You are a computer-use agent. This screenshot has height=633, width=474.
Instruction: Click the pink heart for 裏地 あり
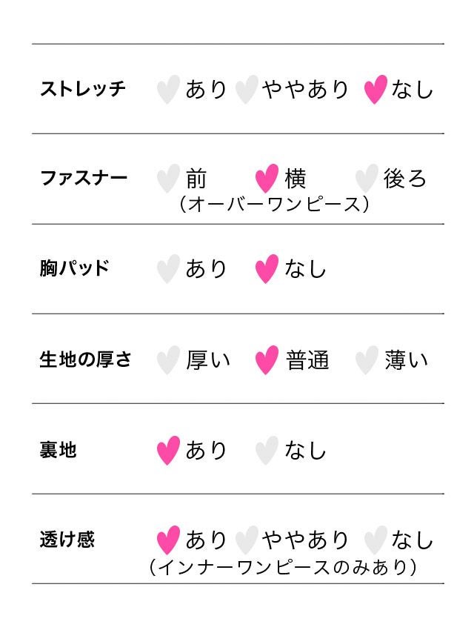(168, 450)
